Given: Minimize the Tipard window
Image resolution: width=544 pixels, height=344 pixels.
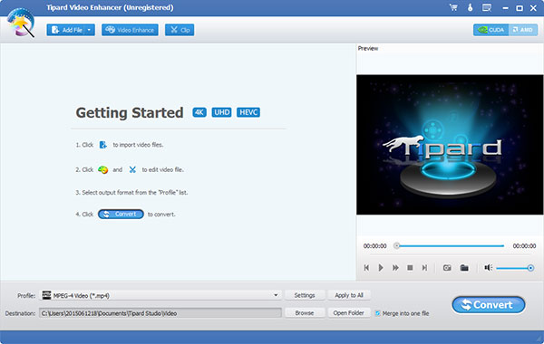Looking at the screenshot, I should click(505, 8).
